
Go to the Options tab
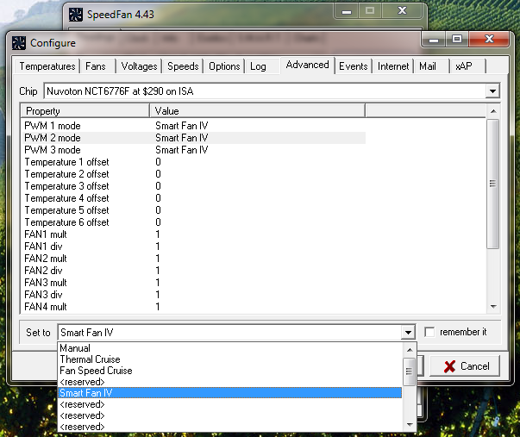pos(224,66)
